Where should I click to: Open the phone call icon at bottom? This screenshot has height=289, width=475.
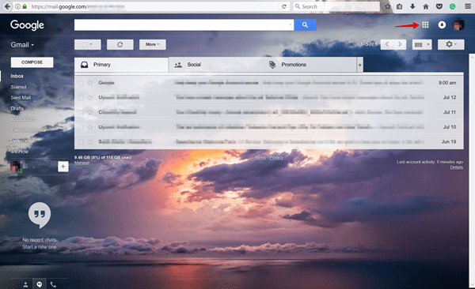point(53,284)
